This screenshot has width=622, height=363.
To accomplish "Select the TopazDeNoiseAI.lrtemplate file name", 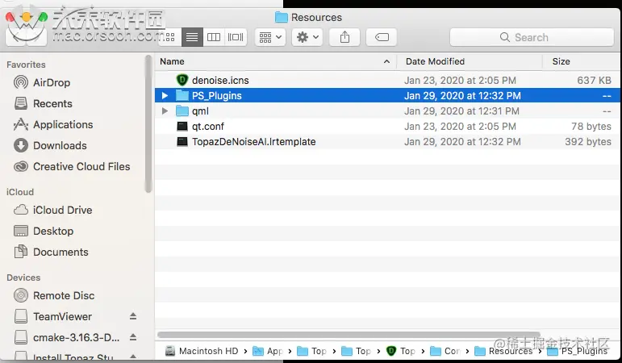I will 254,142.
